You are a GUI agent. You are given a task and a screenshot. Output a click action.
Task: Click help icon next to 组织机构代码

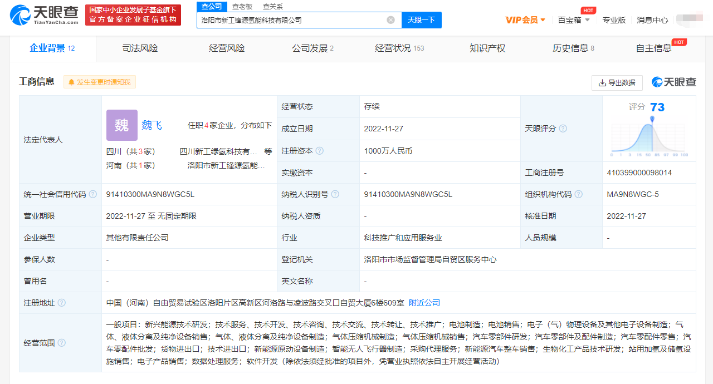coord(579,194)
